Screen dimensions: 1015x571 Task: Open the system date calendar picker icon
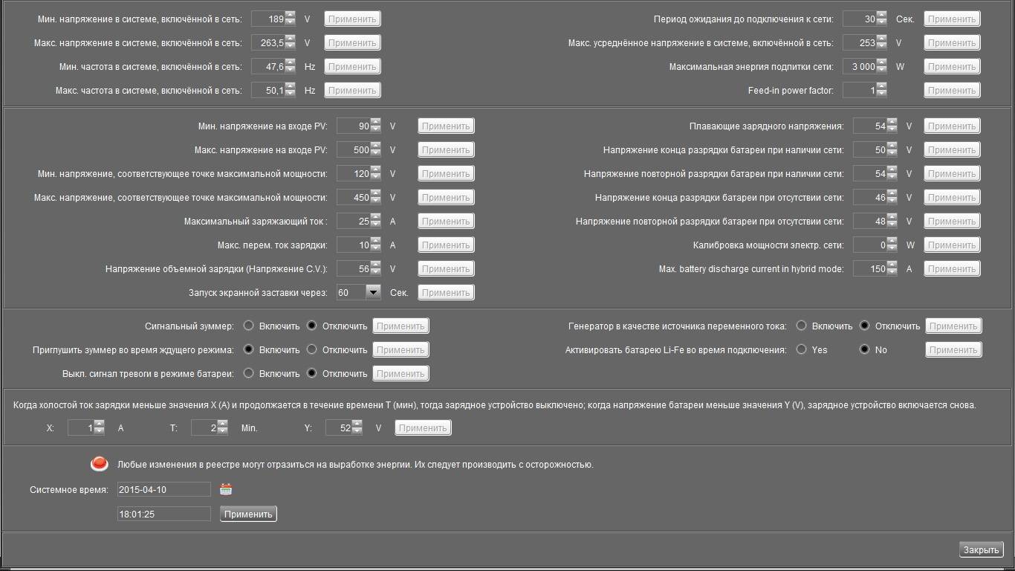[x=227, y=489]
